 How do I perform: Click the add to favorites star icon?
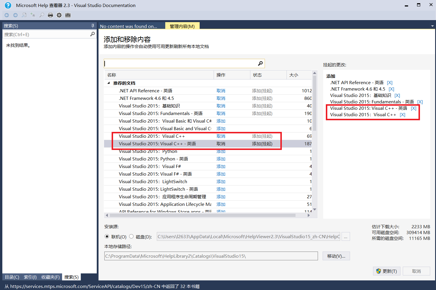tap(33, 15)
